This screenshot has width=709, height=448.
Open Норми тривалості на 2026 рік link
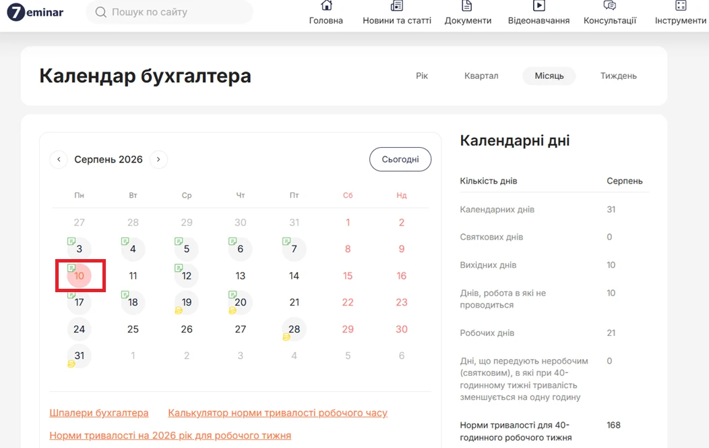click(x=170, y=435)
